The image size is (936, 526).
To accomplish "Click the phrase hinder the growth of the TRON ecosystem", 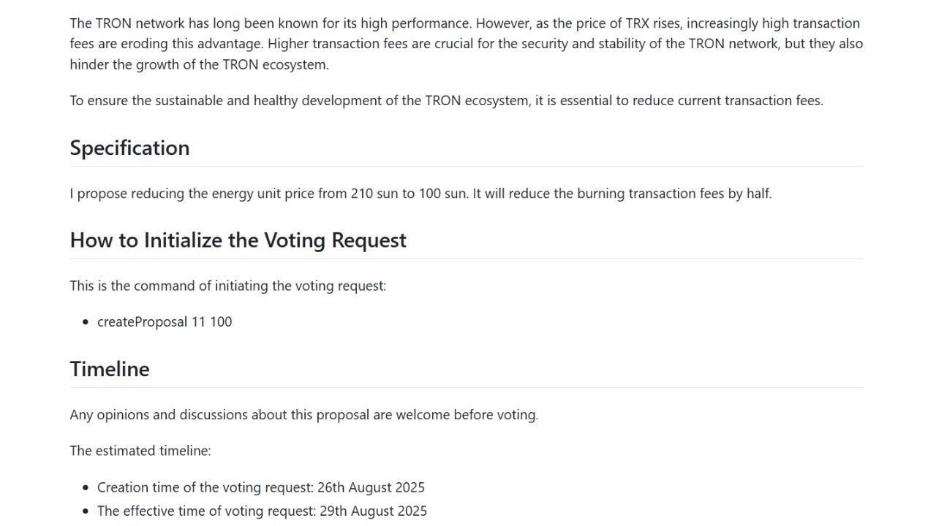I will coord(200,64).
